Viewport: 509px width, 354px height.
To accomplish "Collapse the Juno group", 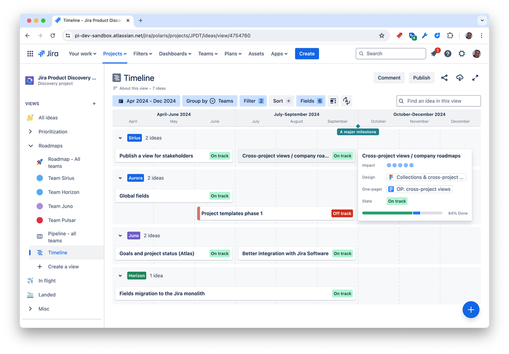I will tap(120, 235).
